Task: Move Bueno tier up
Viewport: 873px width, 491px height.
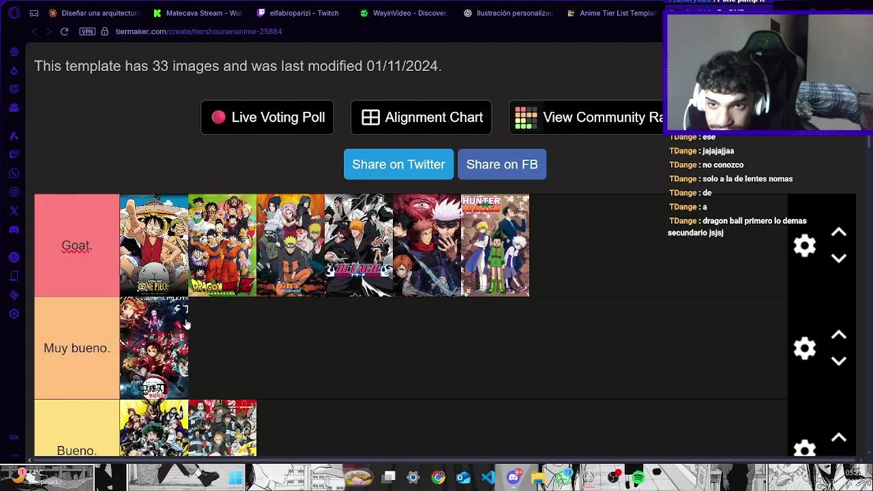Action: tap(839, 437)
